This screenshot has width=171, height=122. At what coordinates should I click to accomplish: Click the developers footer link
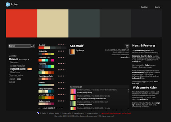tap(79, 113)
